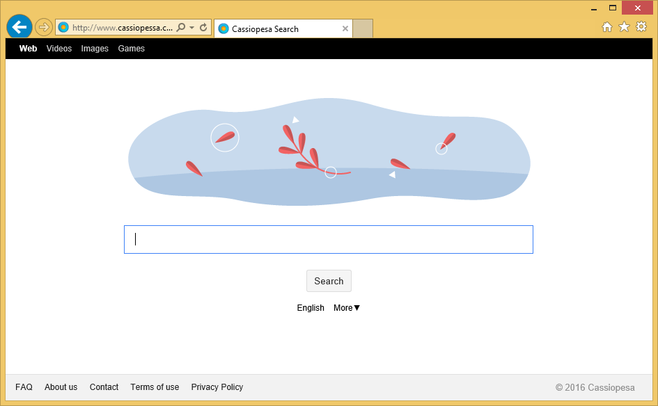
Task: Click the browser Forward arrow button
Action: tap(44, 28)
